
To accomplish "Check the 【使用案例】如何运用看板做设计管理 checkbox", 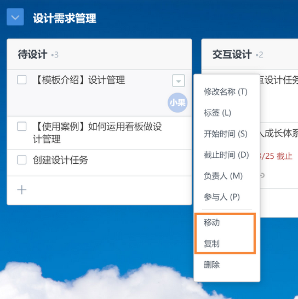I will point(22,127).
